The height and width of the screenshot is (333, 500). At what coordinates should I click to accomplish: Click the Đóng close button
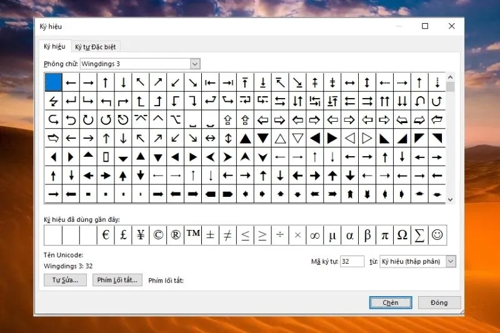coord(439,302)
